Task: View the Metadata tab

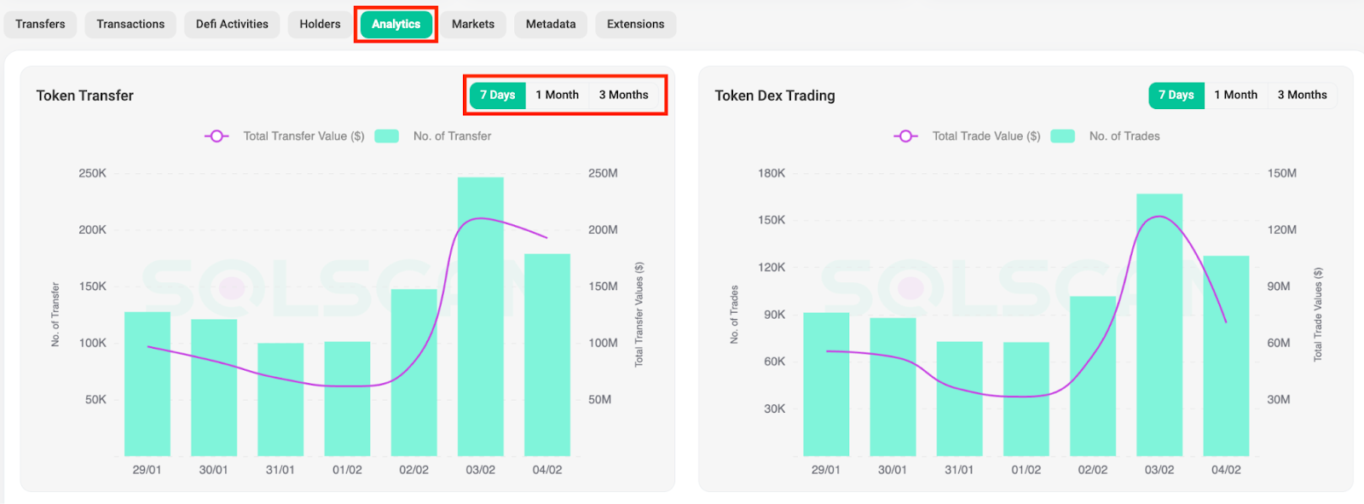Action: click(551, 24)
